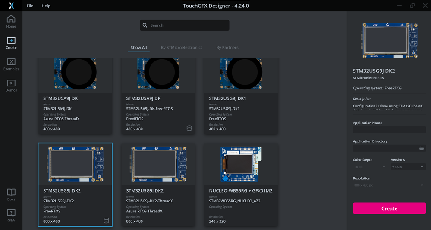
Task: Select STM32U5G9J-DK1 board card
Action: point(241,95)
